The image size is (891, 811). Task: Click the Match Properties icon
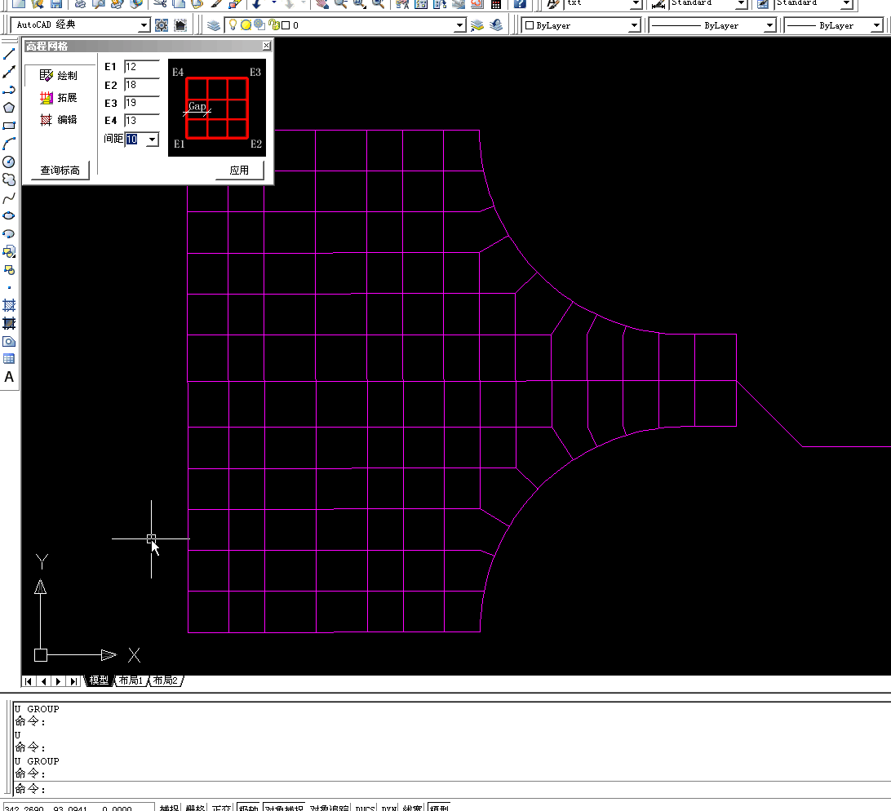click(x=216, y=3)
